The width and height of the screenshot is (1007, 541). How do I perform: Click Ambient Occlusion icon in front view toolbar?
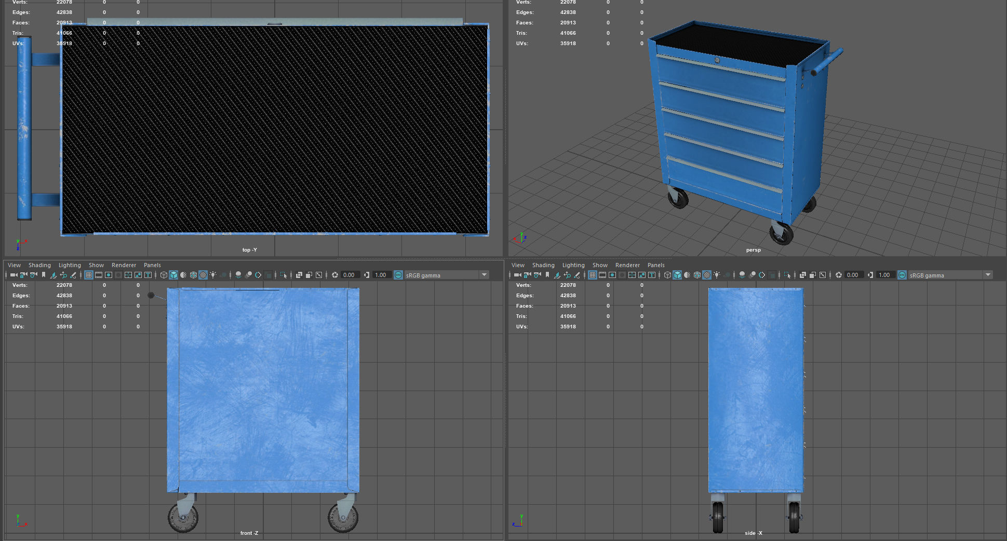click(238, 275)
